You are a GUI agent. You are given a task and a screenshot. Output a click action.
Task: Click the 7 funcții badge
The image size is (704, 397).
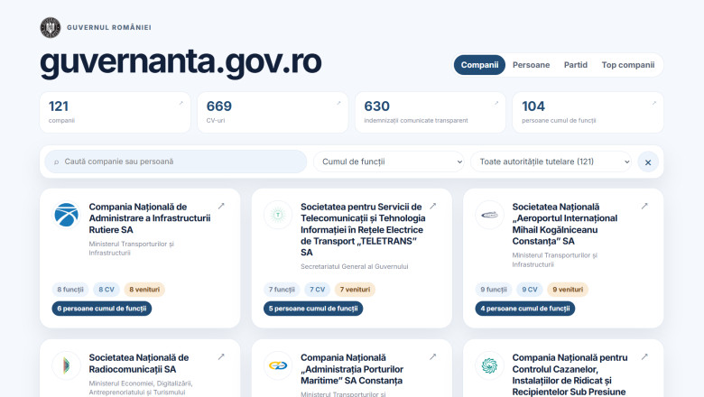(x=282, y=290)
